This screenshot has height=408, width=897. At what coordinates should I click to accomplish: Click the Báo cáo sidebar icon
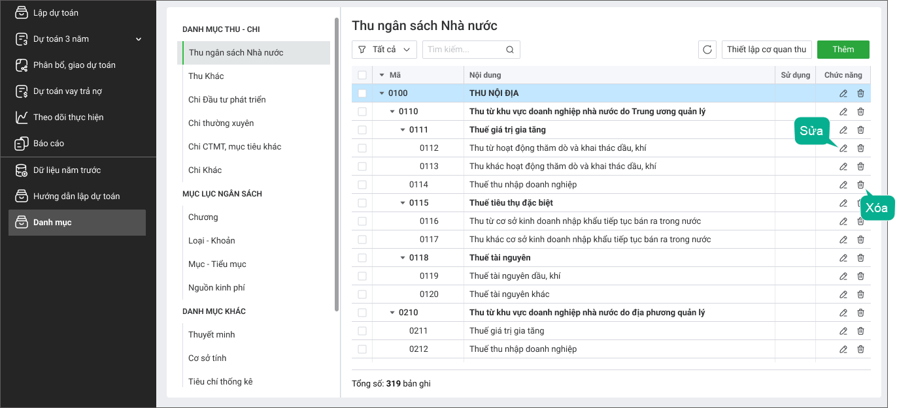coord(21,143)
